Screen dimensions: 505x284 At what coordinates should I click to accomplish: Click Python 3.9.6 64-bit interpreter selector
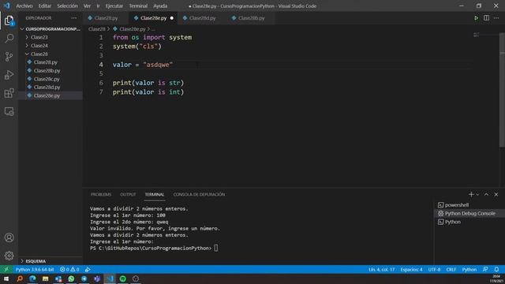(x=35, y=270)
